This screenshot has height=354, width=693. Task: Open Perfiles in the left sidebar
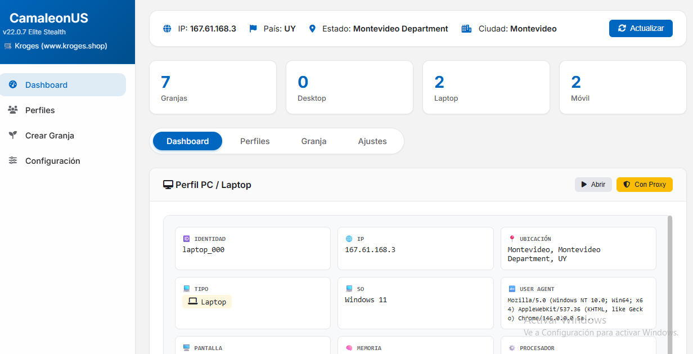(40, 110)
